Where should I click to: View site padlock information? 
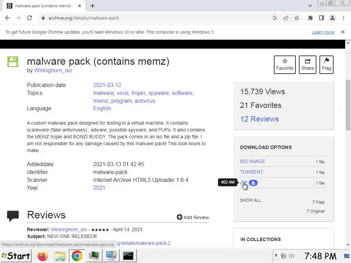pyautogui.click(x=43, y=18)
